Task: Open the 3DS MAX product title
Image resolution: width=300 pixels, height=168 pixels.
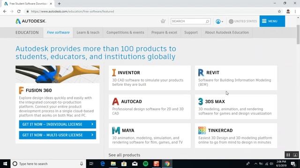Action: (215, 102)
